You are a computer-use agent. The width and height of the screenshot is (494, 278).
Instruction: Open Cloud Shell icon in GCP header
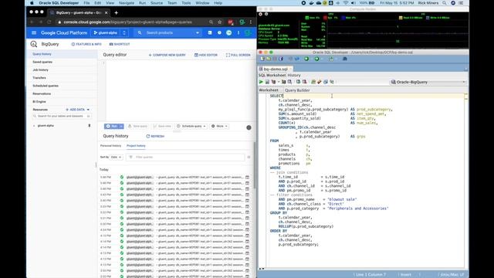coord(210,32)
